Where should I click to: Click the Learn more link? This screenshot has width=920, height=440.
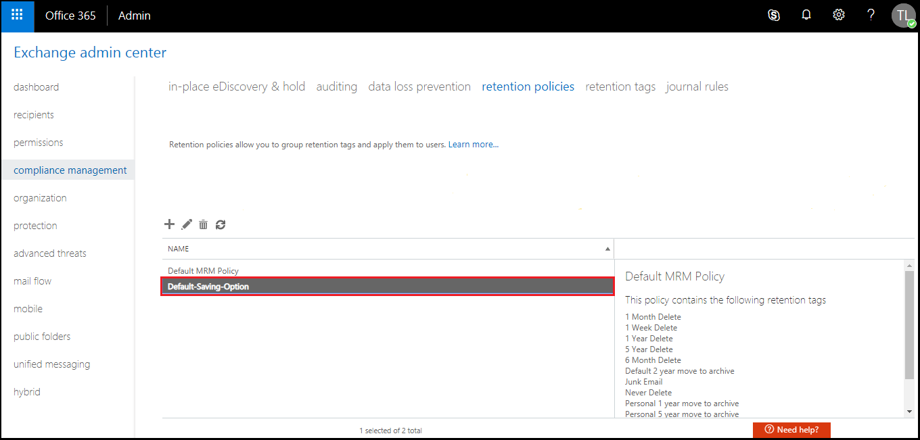[x=473, y=145]
